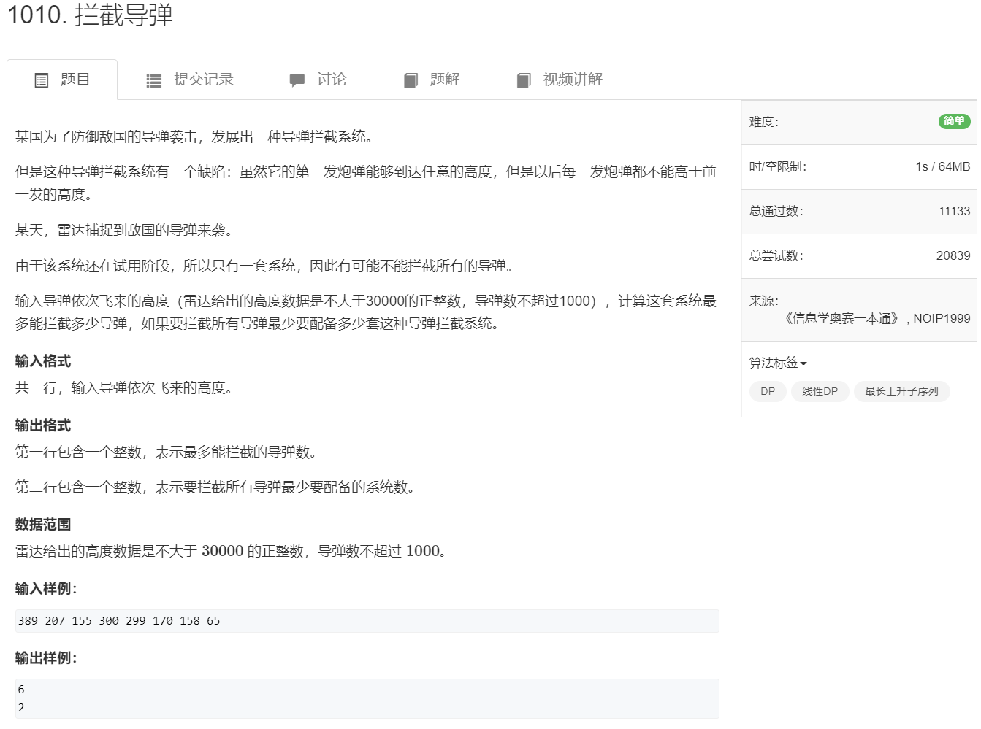Click the 提交记录 list icon
The width and height of the screenshot is (981, 729).
153,80
